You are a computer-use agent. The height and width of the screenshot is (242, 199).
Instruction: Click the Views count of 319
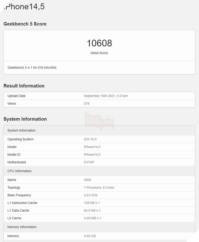tap(87, 103)
